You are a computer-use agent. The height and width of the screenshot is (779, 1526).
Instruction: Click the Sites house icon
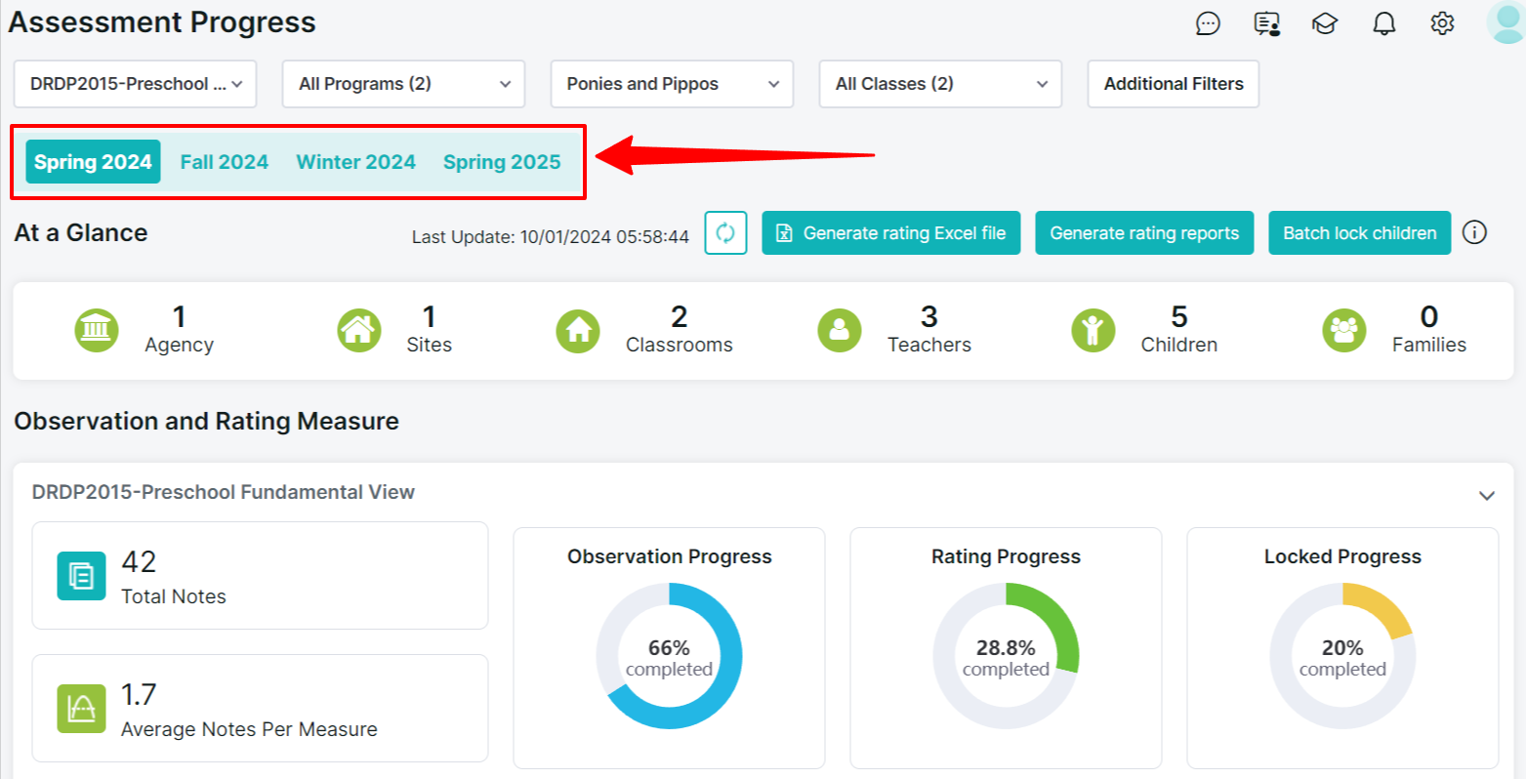[358, 330]
